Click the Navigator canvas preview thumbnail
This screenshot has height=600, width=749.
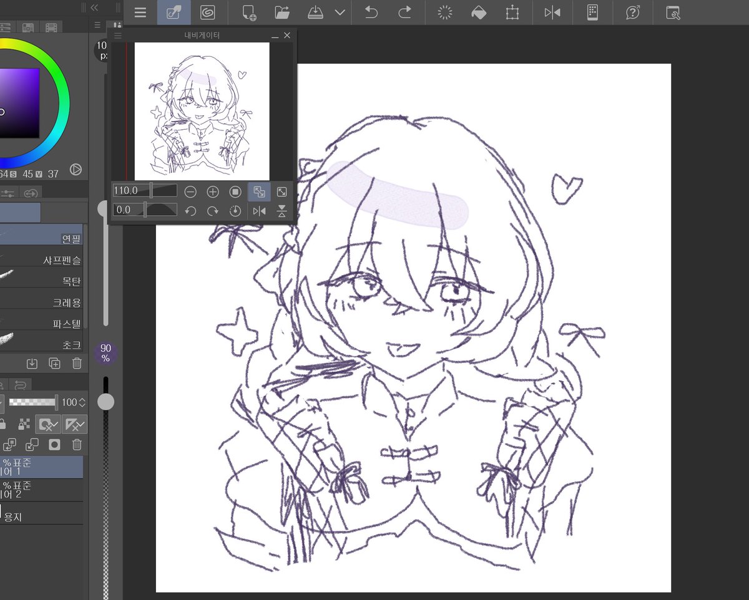[x=202, y=112]
